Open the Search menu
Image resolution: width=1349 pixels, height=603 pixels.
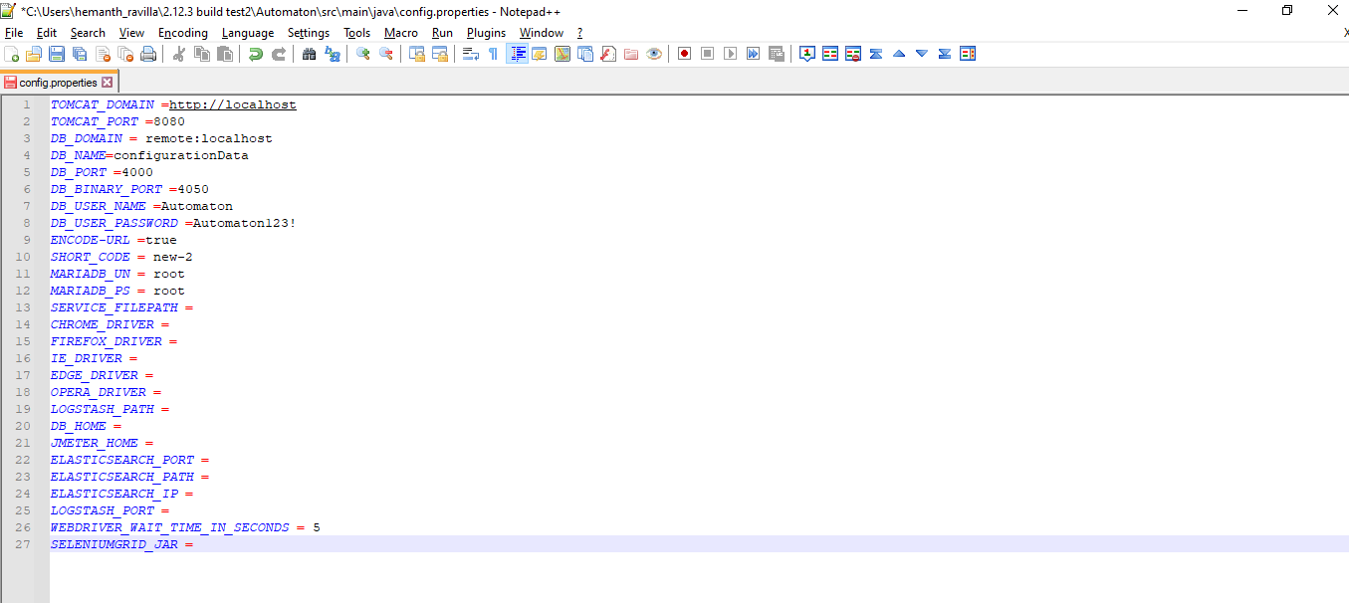88,33
